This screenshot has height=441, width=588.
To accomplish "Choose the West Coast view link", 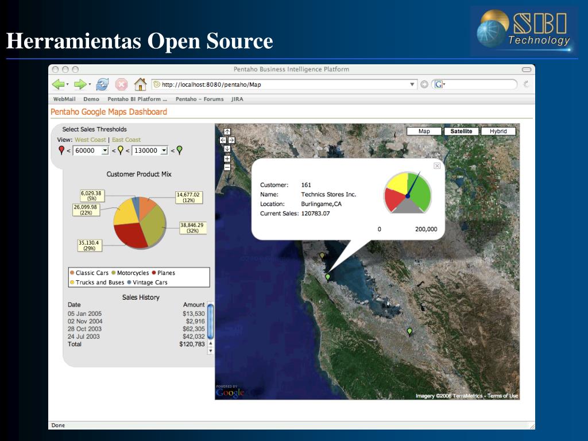I will pyautogui.click(x=90, y=140).
